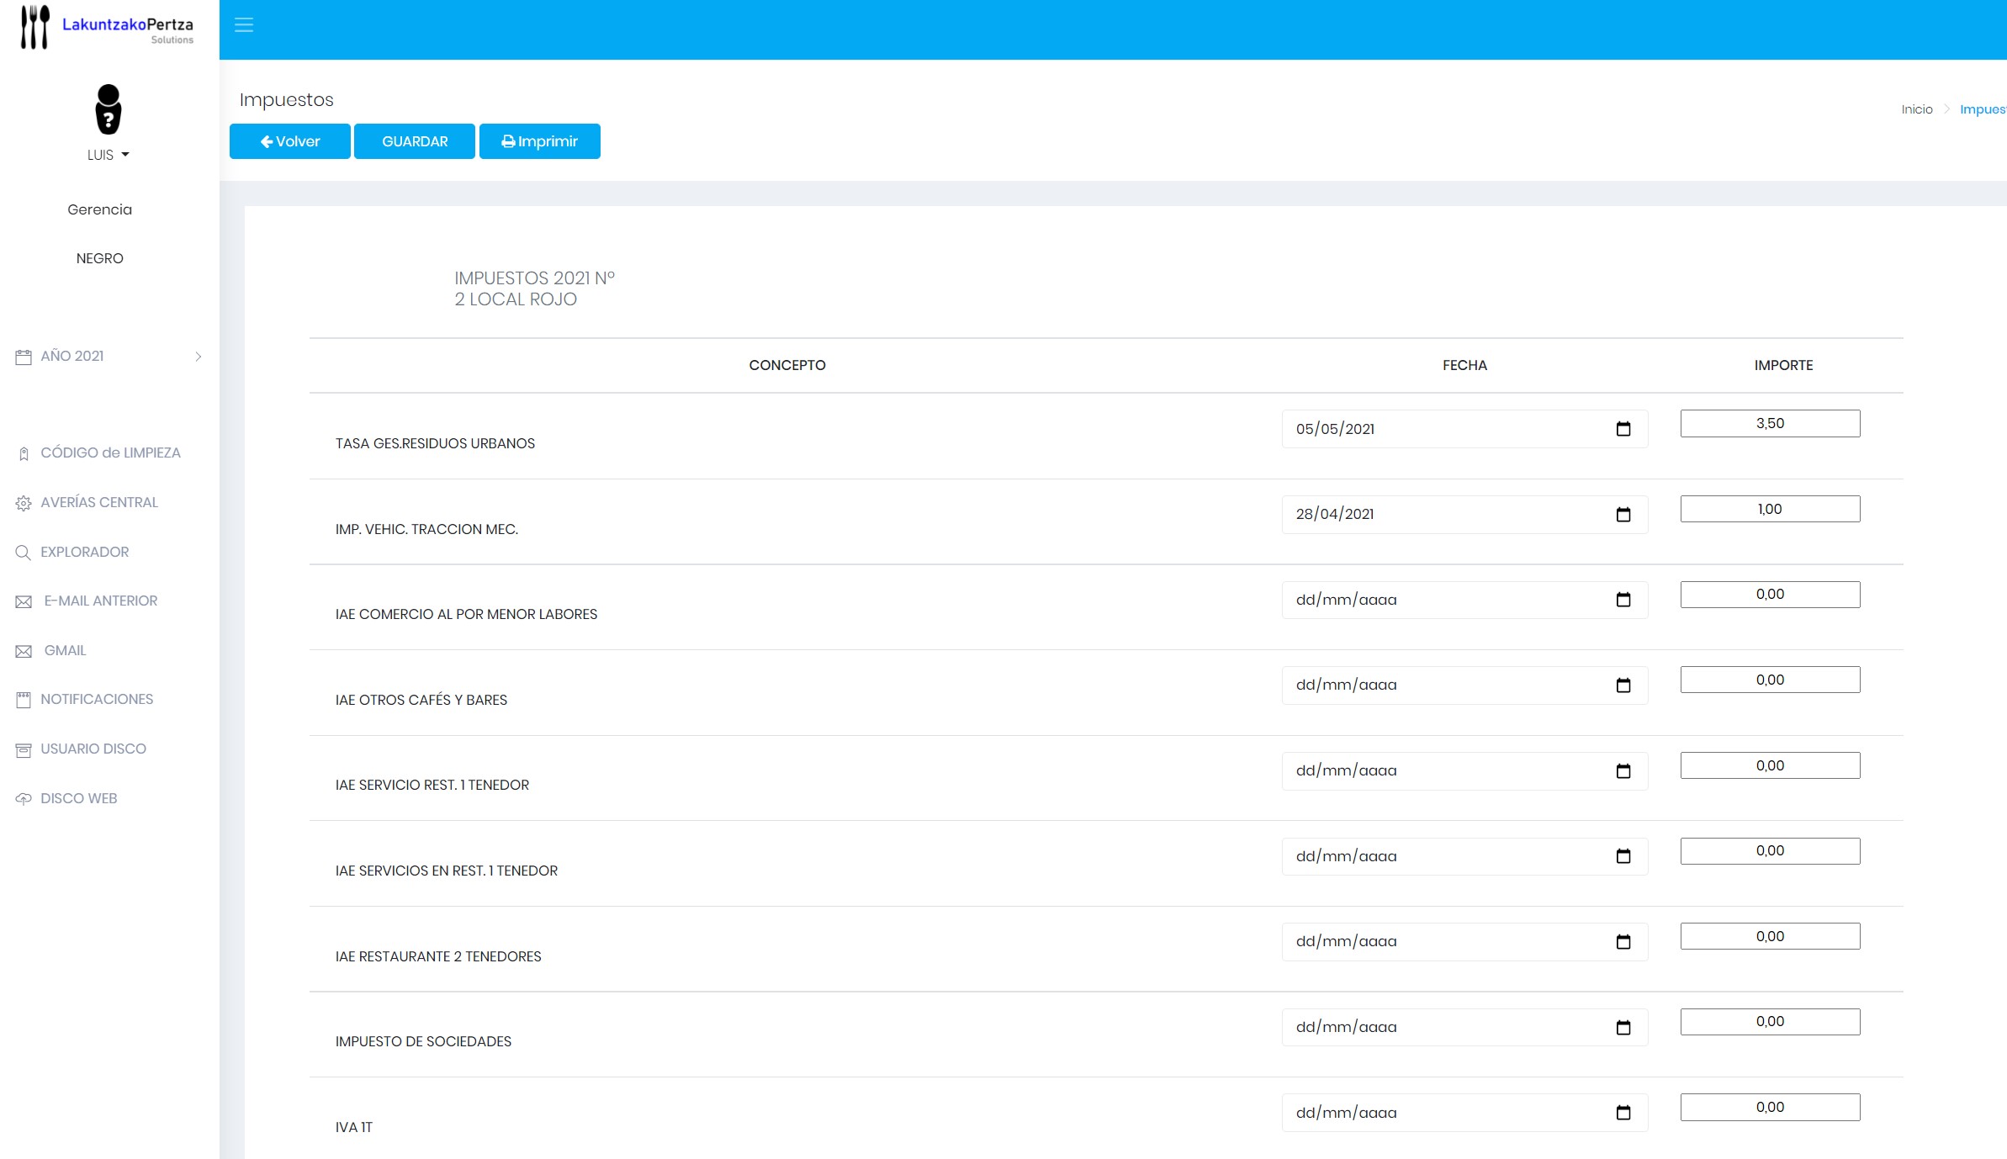Open GMAIL sidebar item
This screenshot has width=2007, height=1159.
coord(66,650)
